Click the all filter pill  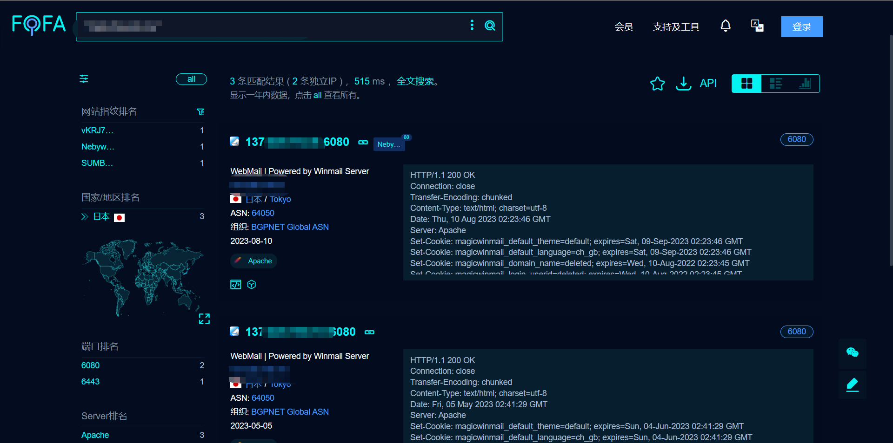pyautogui.click(x=191, y=79)
